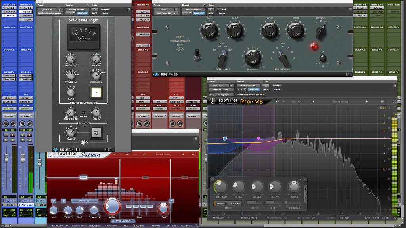This screenshot has height=228, width=406.
Task: Open Pro-MB track selector 'Piano laut'
Action: click(x=219, y=85)
